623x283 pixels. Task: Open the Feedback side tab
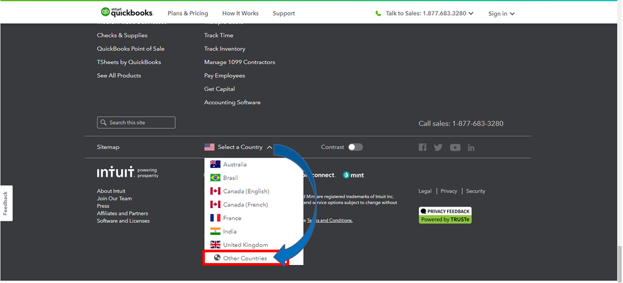point(6,203)
